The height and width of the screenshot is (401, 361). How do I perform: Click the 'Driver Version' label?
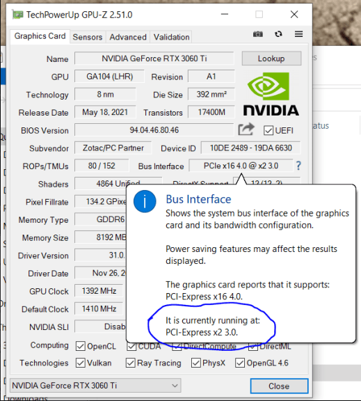click(43, 255)
